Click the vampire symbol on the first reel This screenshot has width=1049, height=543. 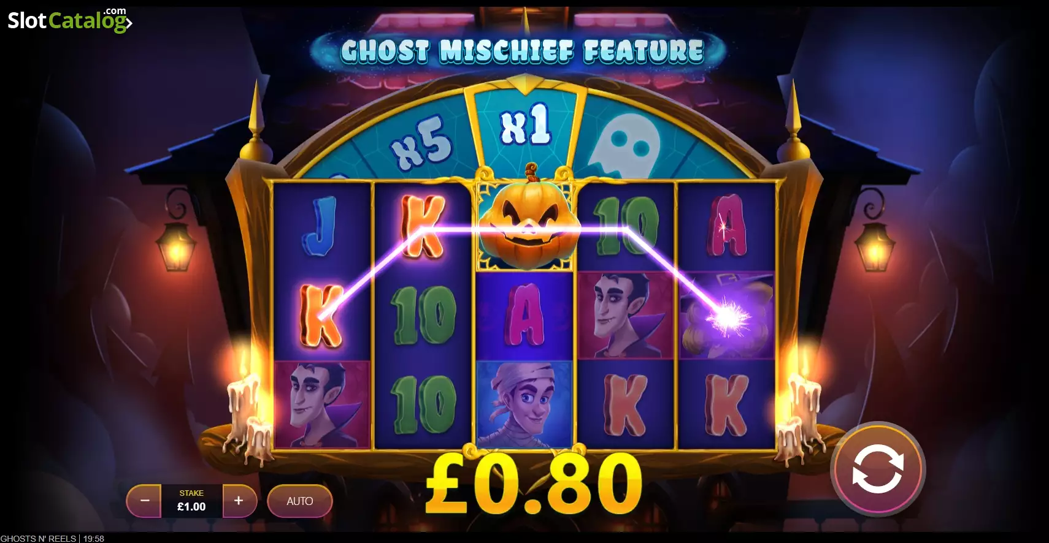(x=323, y=403)
